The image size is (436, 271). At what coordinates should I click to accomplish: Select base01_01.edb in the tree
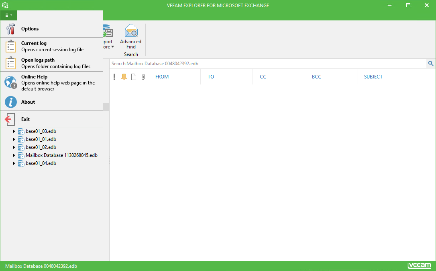tap(41, 139)
